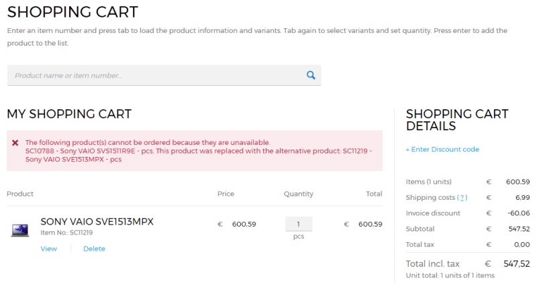537x283 pixels.
Task: Click the quantity input box
Action: click(299, 224)
